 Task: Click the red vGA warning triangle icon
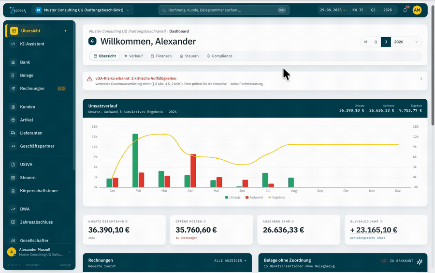click(x=89, y=79)
